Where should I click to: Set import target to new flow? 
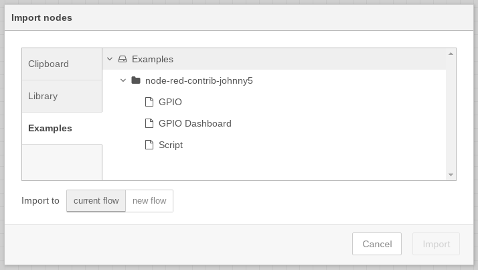point(149,201)
